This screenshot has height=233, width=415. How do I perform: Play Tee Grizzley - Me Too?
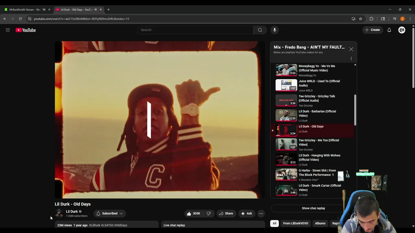click(x=312, y=145)
